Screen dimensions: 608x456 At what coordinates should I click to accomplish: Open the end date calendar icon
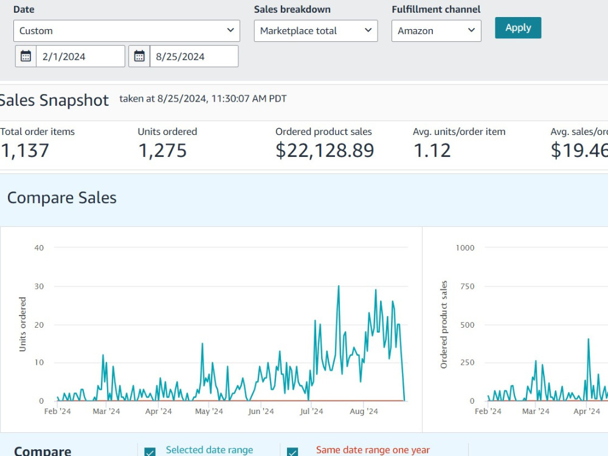click(139, 56)
